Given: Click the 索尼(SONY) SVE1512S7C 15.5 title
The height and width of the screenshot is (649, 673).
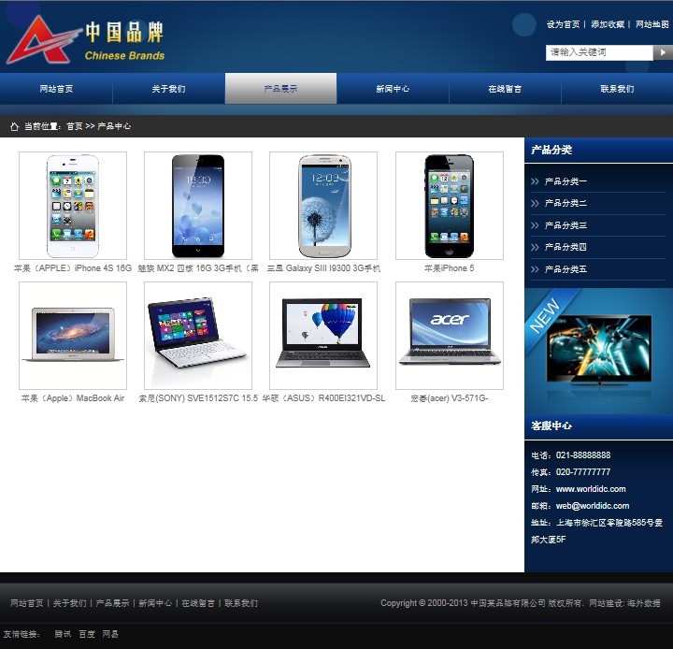Looking at the screenshot, I should tap(198, 398).
